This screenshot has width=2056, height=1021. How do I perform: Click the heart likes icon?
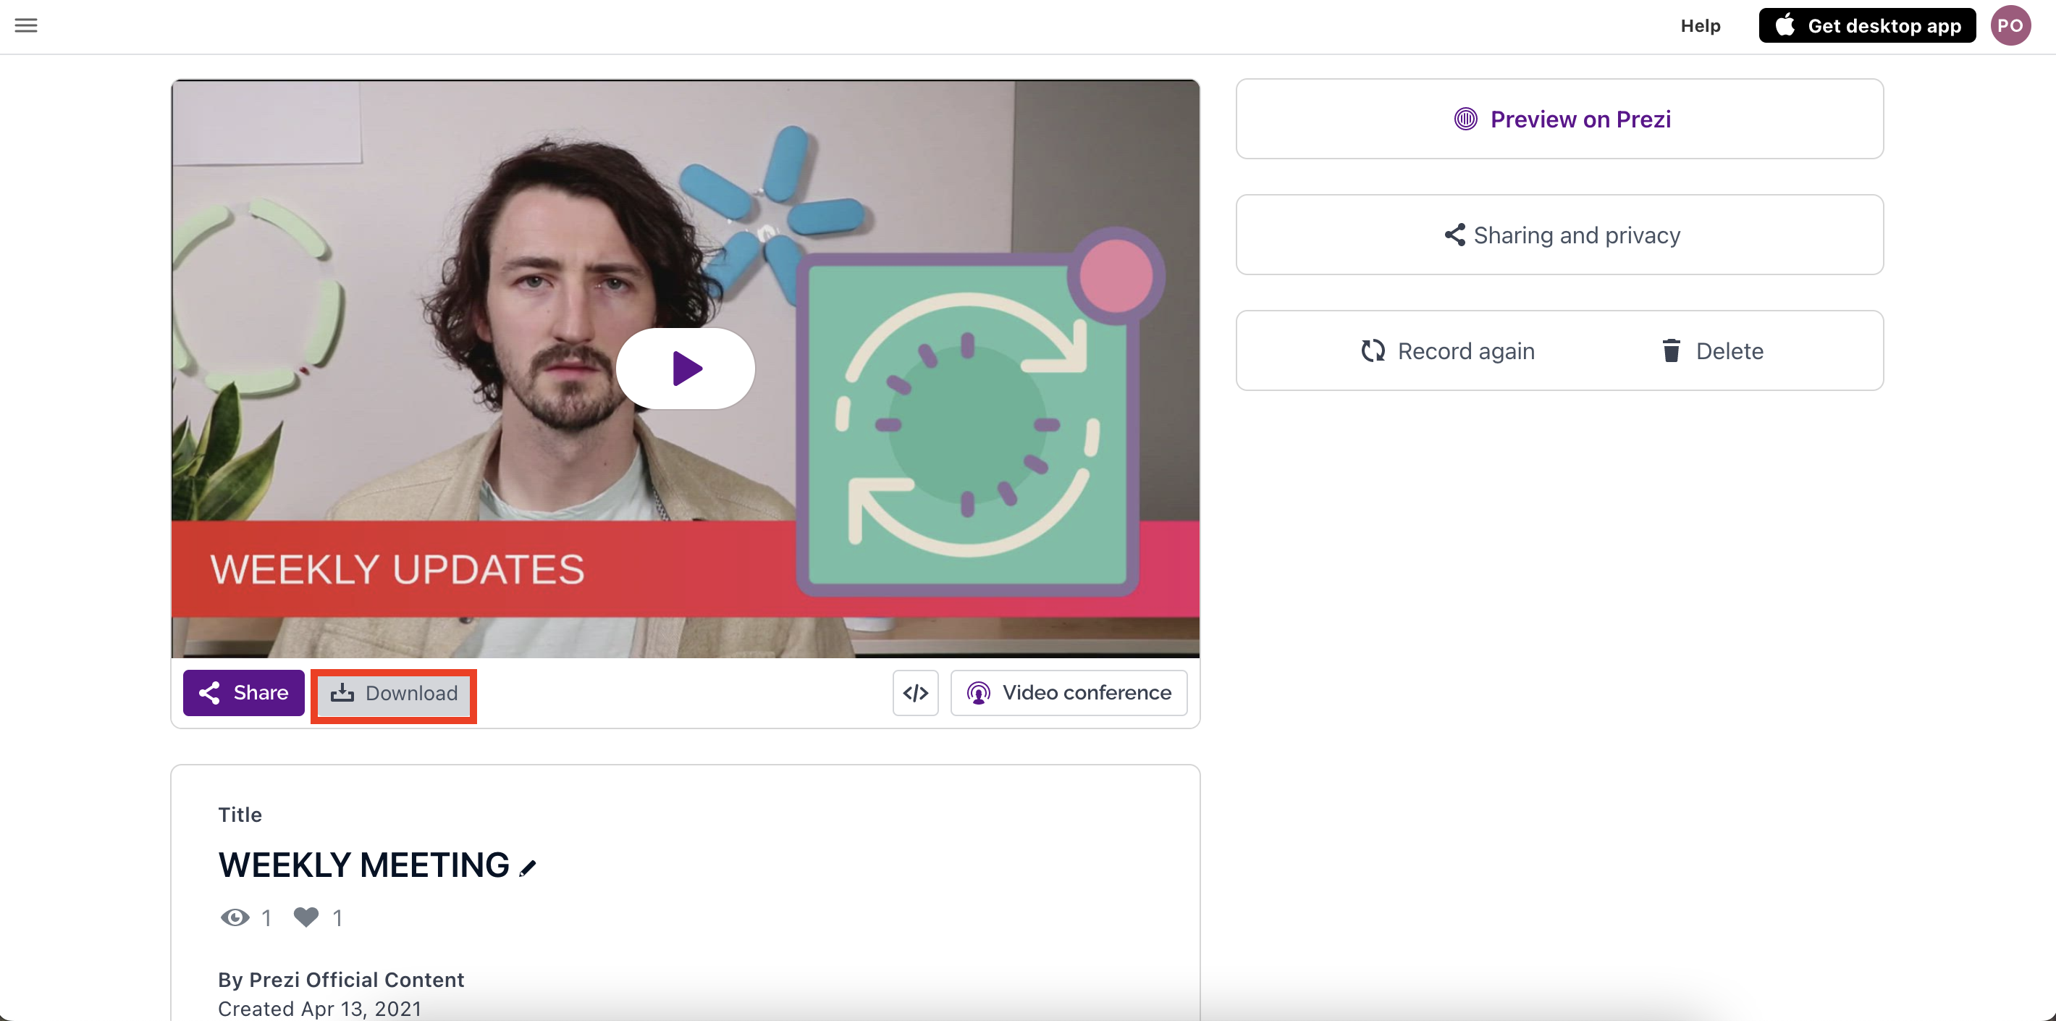point(306,917)
